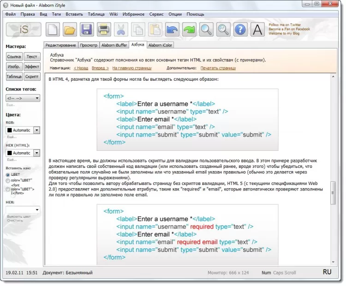Screen dimensions: 346x286
Task: Open Welcome to my Blog link
Action: (x=284, y=34)
